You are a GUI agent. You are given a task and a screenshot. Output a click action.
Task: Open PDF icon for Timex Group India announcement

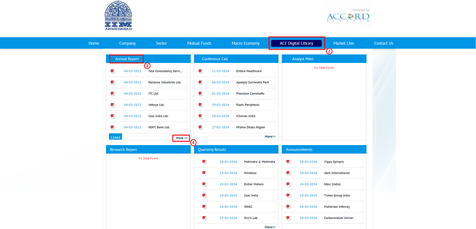point(288,196)
